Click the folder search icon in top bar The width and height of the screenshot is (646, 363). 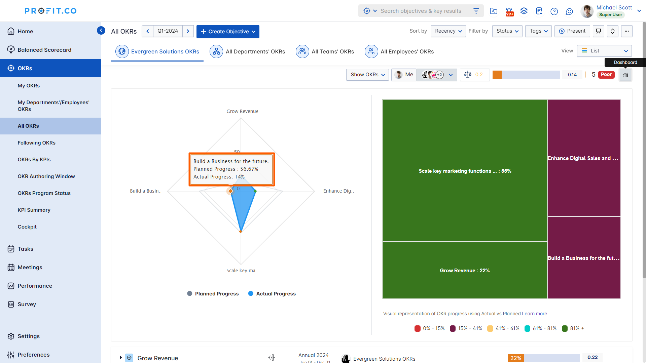coord(494,11)
